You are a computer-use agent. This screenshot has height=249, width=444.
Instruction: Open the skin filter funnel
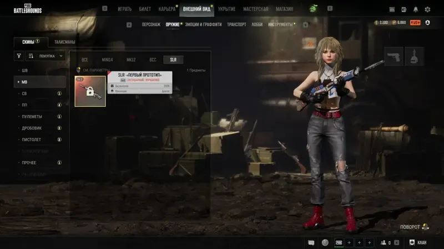pos(19,56)
